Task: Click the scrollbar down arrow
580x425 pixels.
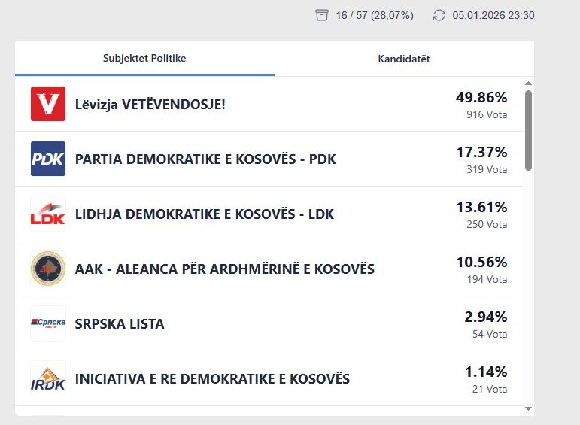Action: pyautogui.click(x=528, y=408)
